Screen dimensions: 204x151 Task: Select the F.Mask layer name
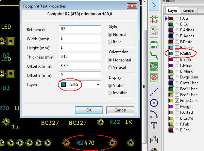click(x=186, y=65)
